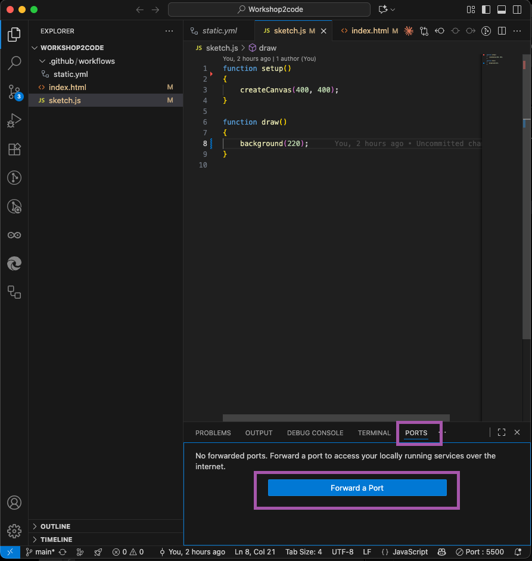Open the PROBLEMS panel tab
Viewport: 532px width, 561px height.
pos(213,433)
